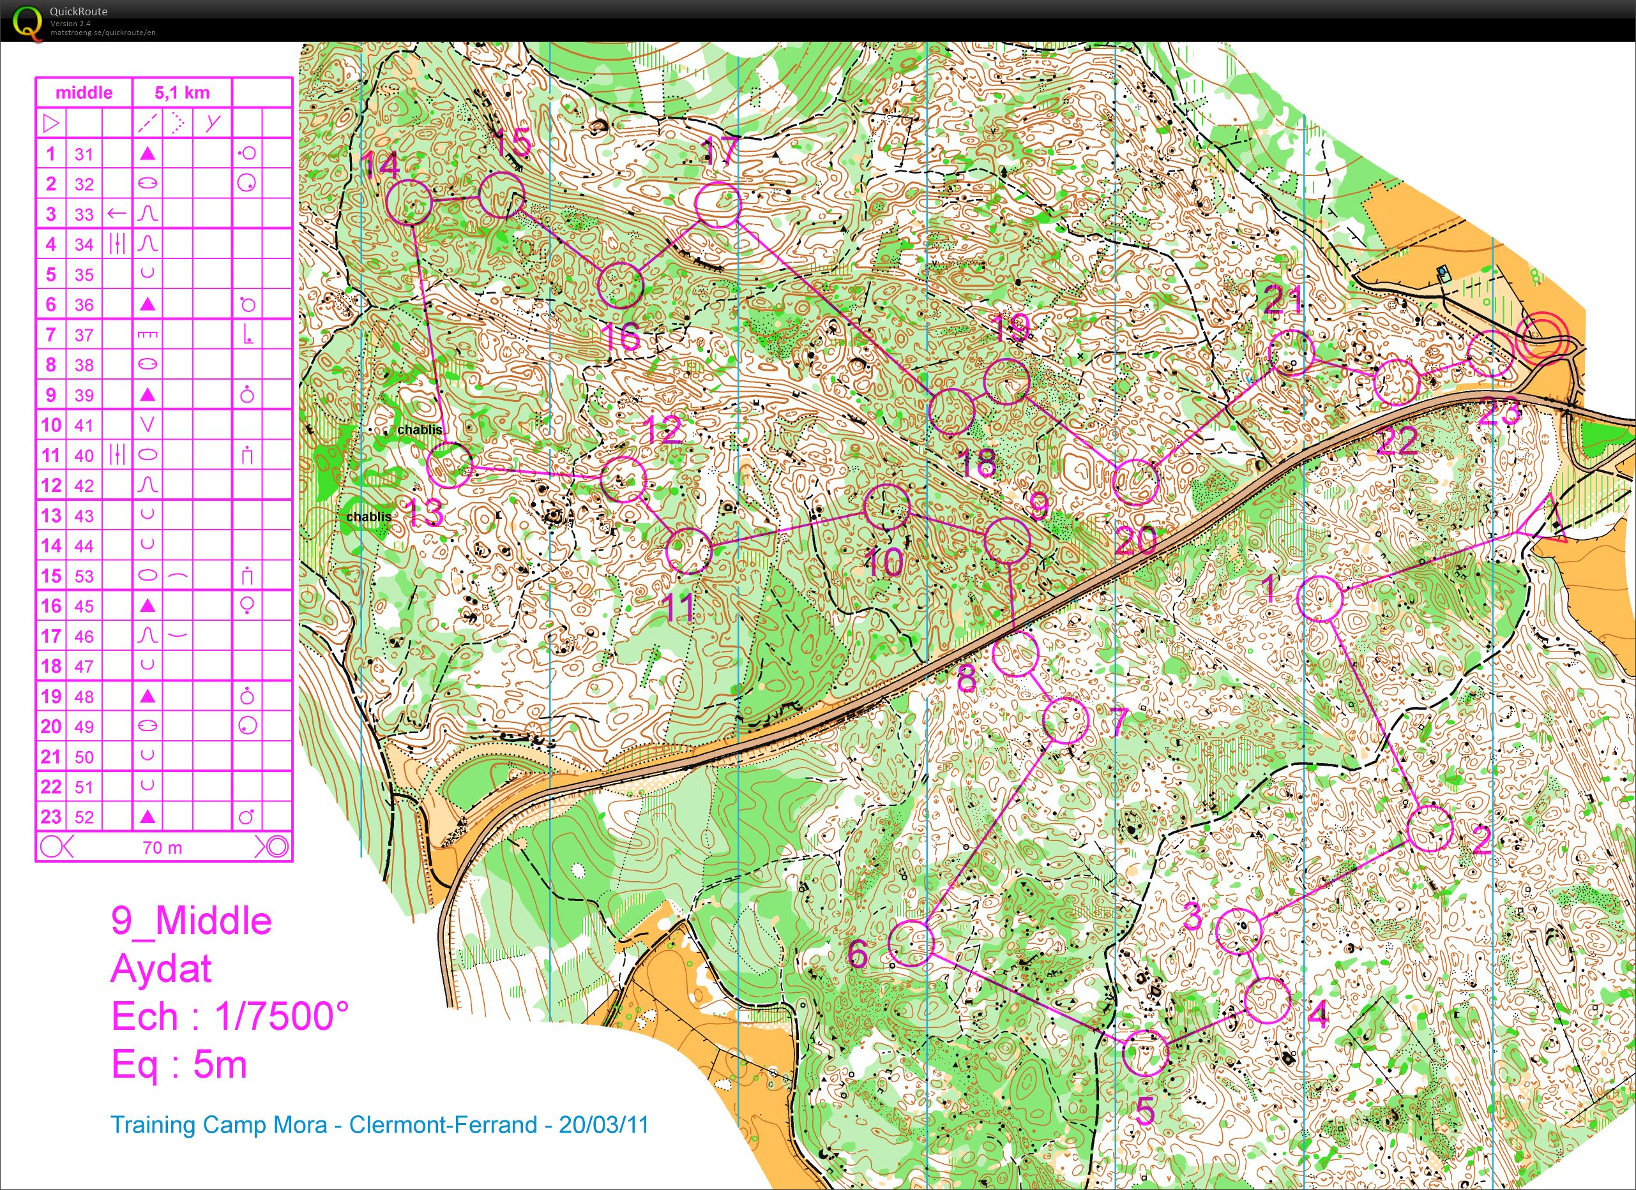
Task: Click control circle 10 on the map
Action: pyautogui.click(x=886, y=507)
